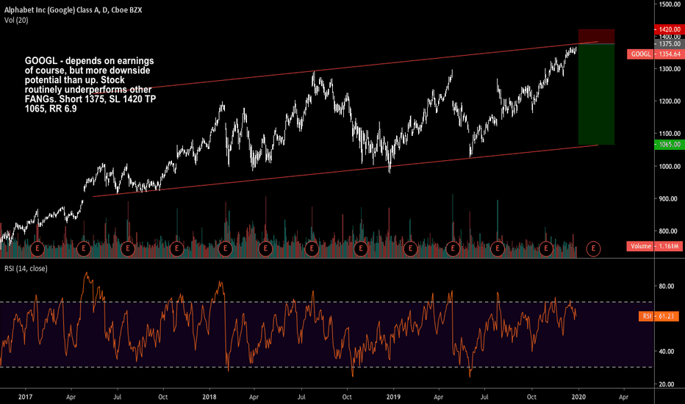Click the earnings E marker after Oct 2017
Image resolution: width=685 pixels, height=404 pixels.
tap(176, 249)
